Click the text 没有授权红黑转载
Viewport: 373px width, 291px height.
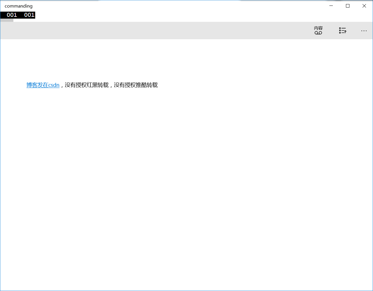click(87, 85)
